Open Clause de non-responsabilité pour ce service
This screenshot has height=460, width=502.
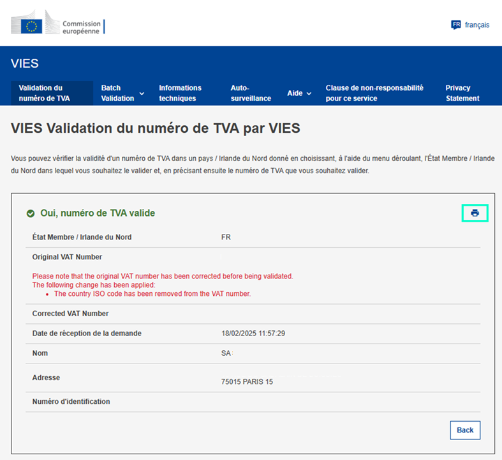click(x=374, y=93)
